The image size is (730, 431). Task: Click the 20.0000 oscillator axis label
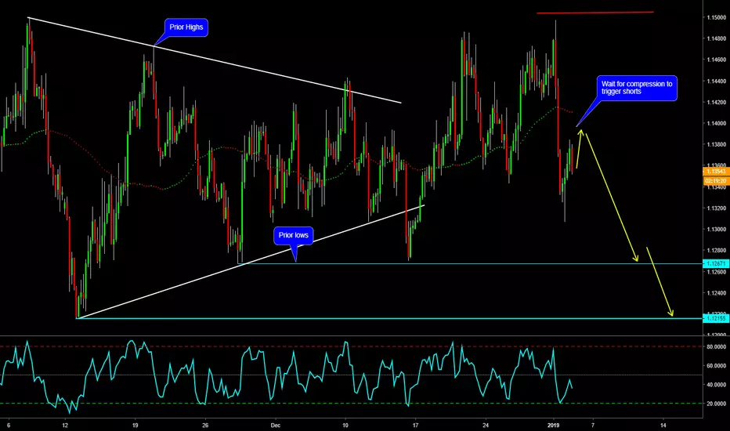click(716, 404)
